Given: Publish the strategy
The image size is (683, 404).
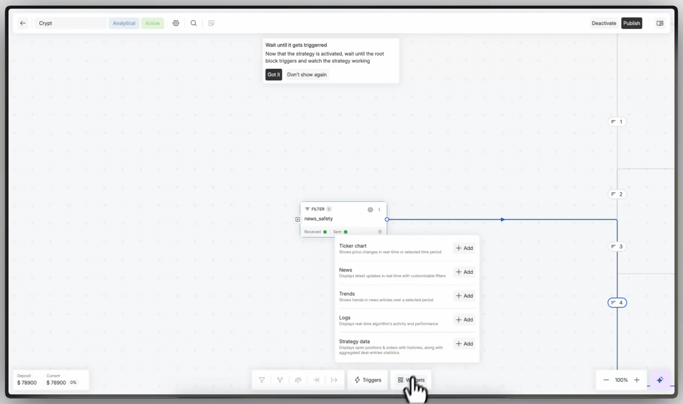Looking at the screenshot, I should pyautogui.click(x=631, y=23).
